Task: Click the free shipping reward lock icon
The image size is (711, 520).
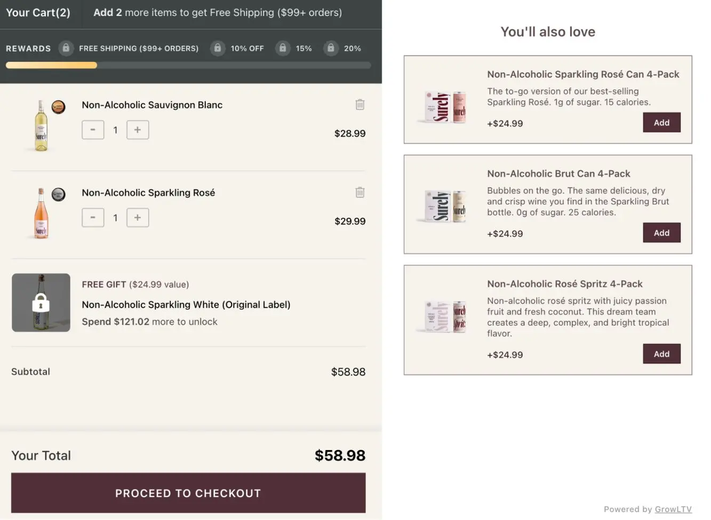Action: (66, 48)
